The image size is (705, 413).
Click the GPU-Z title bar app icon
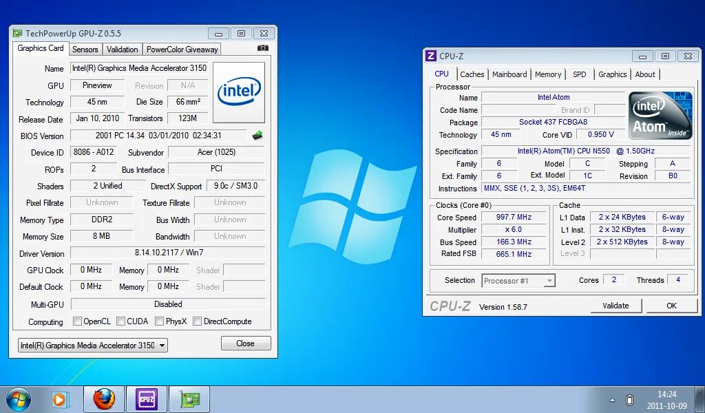17,33
